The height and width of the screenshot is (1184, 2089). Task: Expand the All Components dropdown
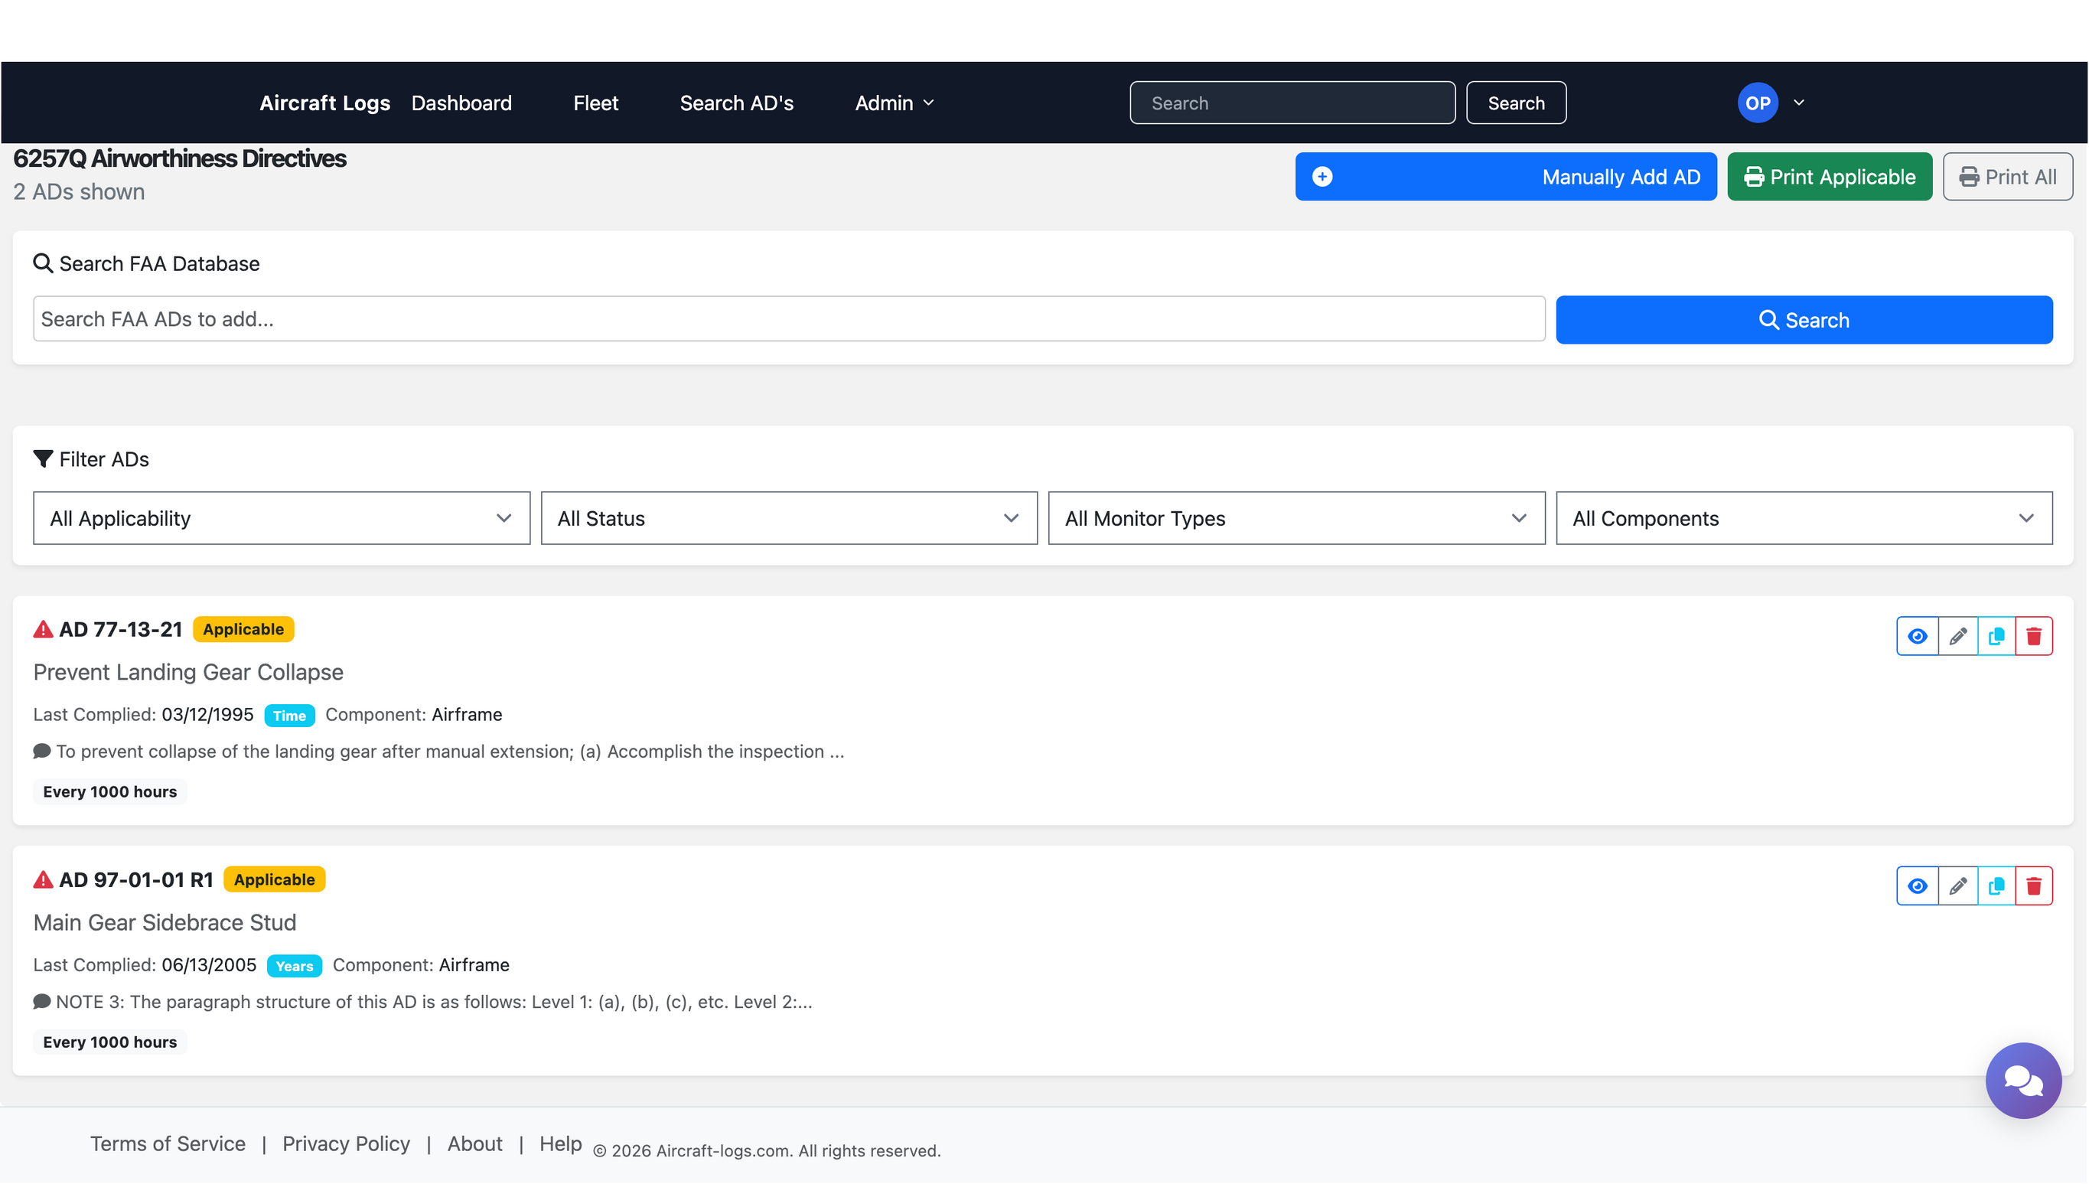[x=1803, y=518]
